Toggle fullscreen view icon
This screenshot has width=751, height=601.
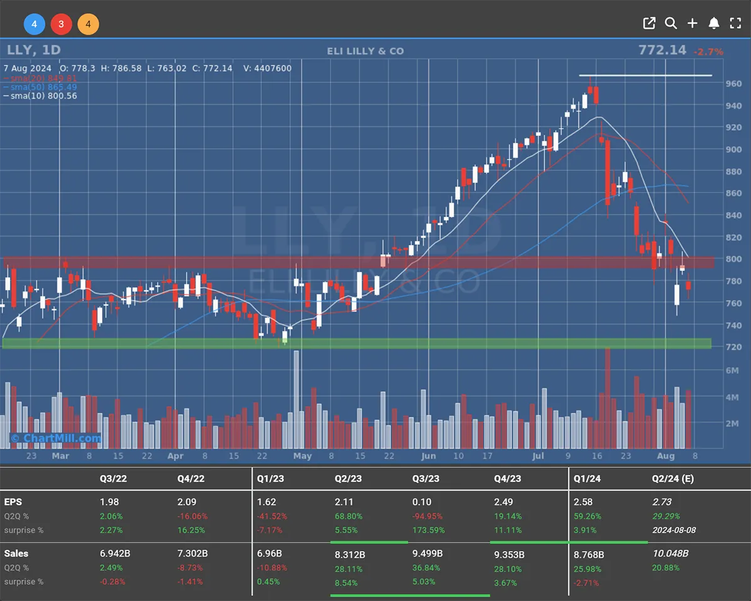point(735,24)
